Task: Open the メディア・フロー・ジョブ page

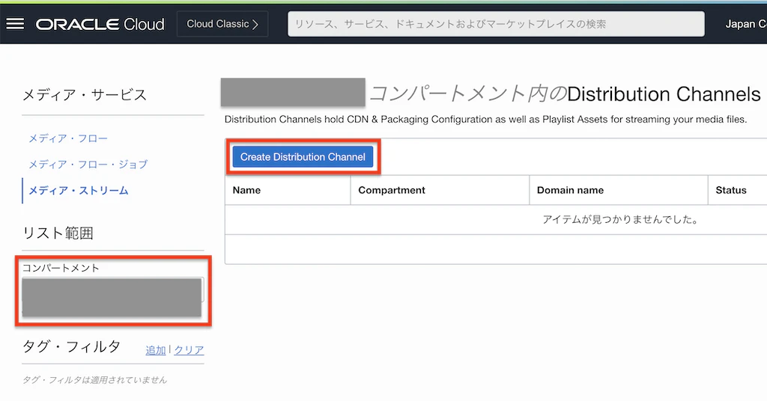Action: coord(88,165)
